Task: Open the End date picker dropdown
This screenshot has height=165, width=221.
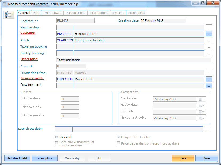Action: pyautogui.click(x=202, y=112)
